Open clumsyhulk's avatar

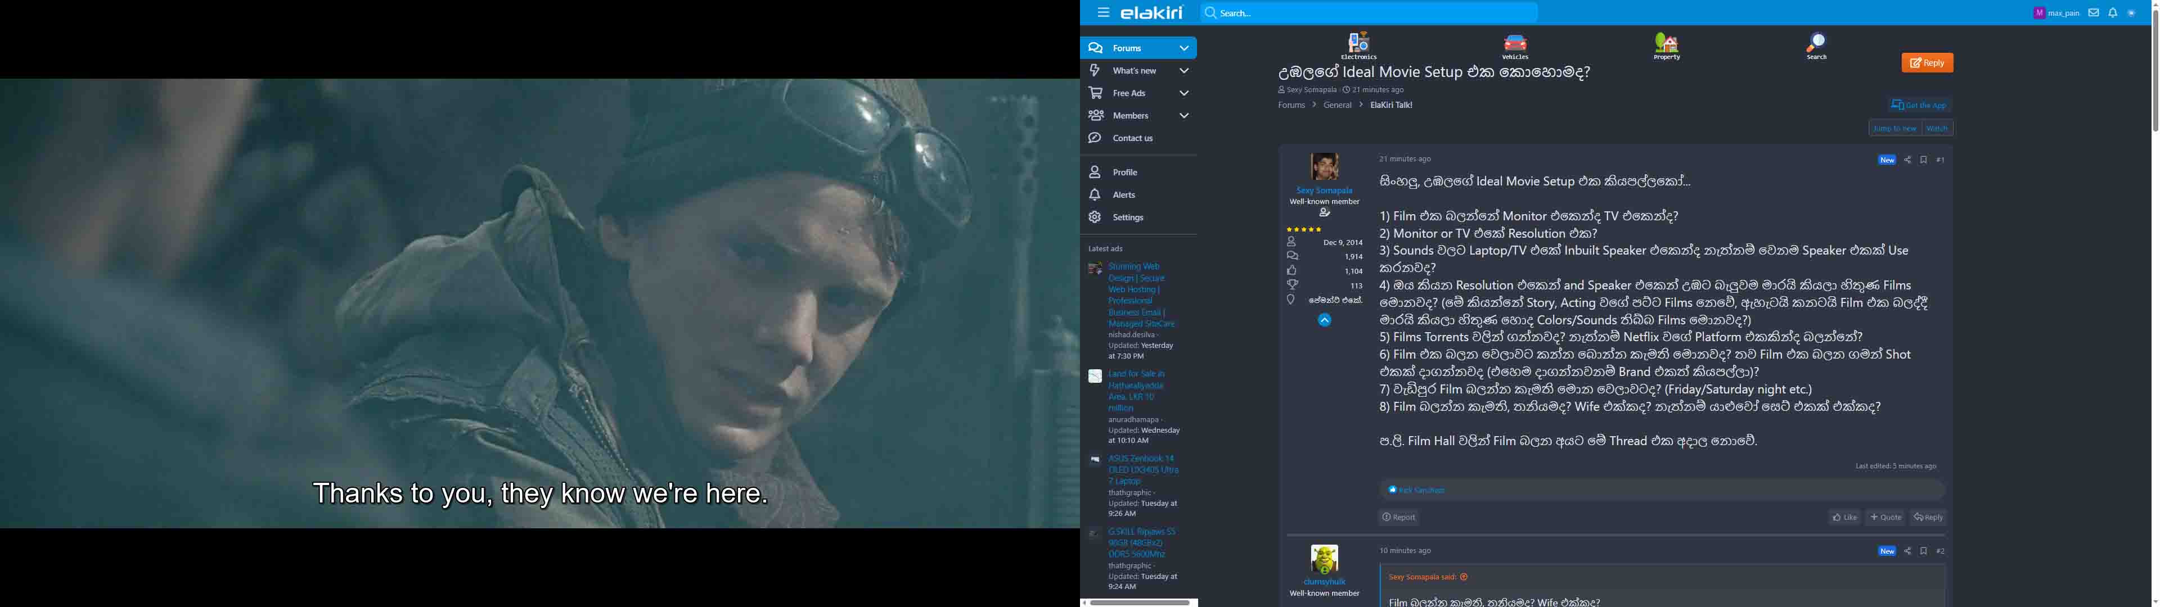(1324, 559)
